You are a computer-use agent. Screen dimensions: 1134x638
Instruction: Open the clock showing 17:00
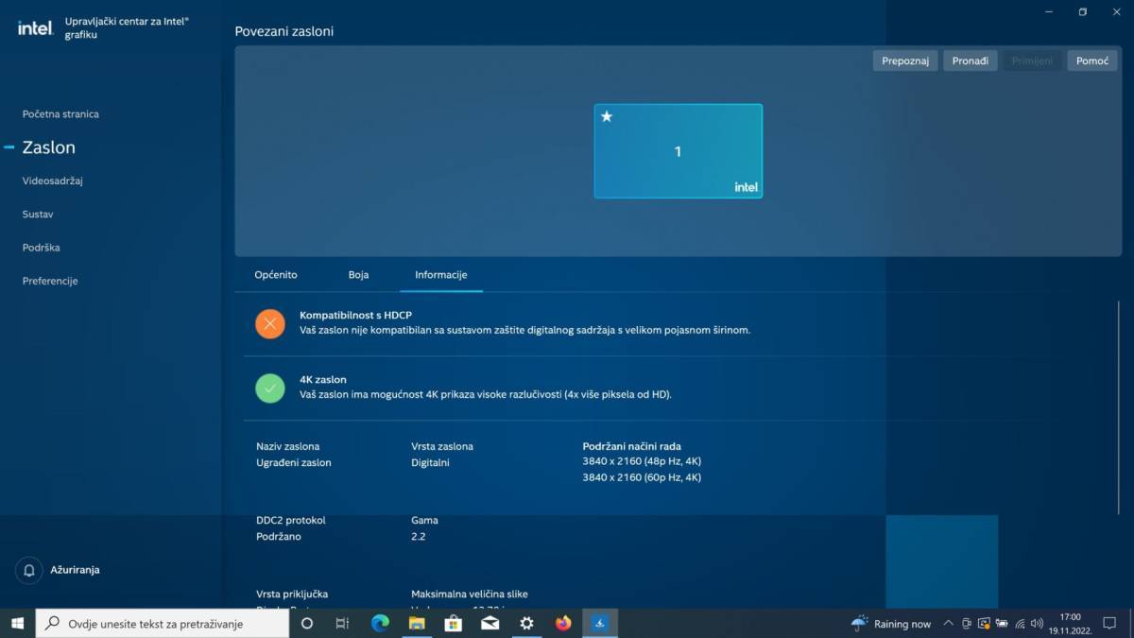coord(1070,623)
